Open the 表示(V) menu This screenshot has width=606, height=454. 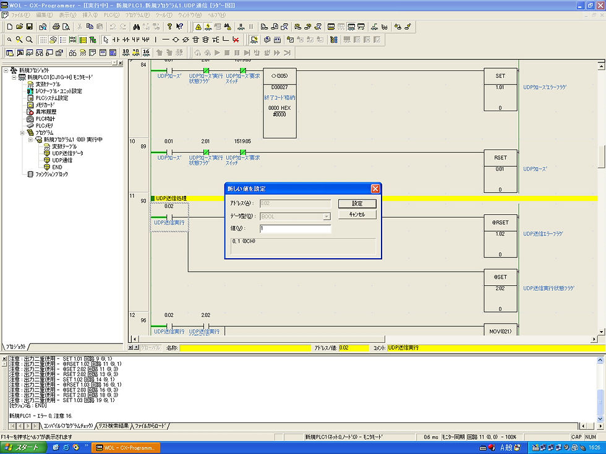point(67,15)
